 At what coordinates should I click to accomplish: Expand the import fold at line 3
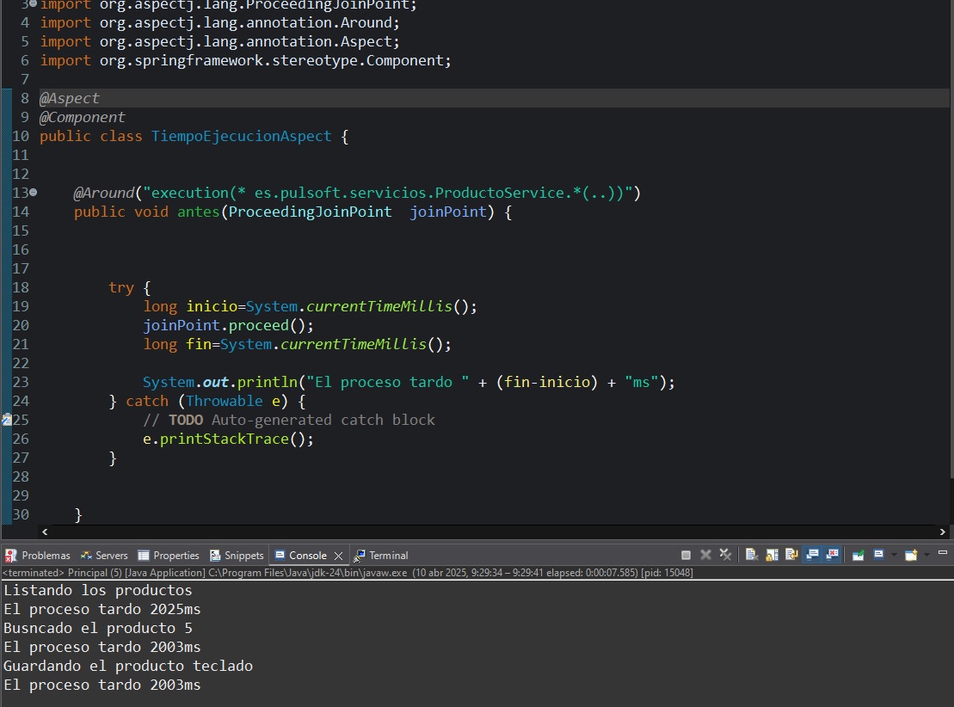[34, 4]
